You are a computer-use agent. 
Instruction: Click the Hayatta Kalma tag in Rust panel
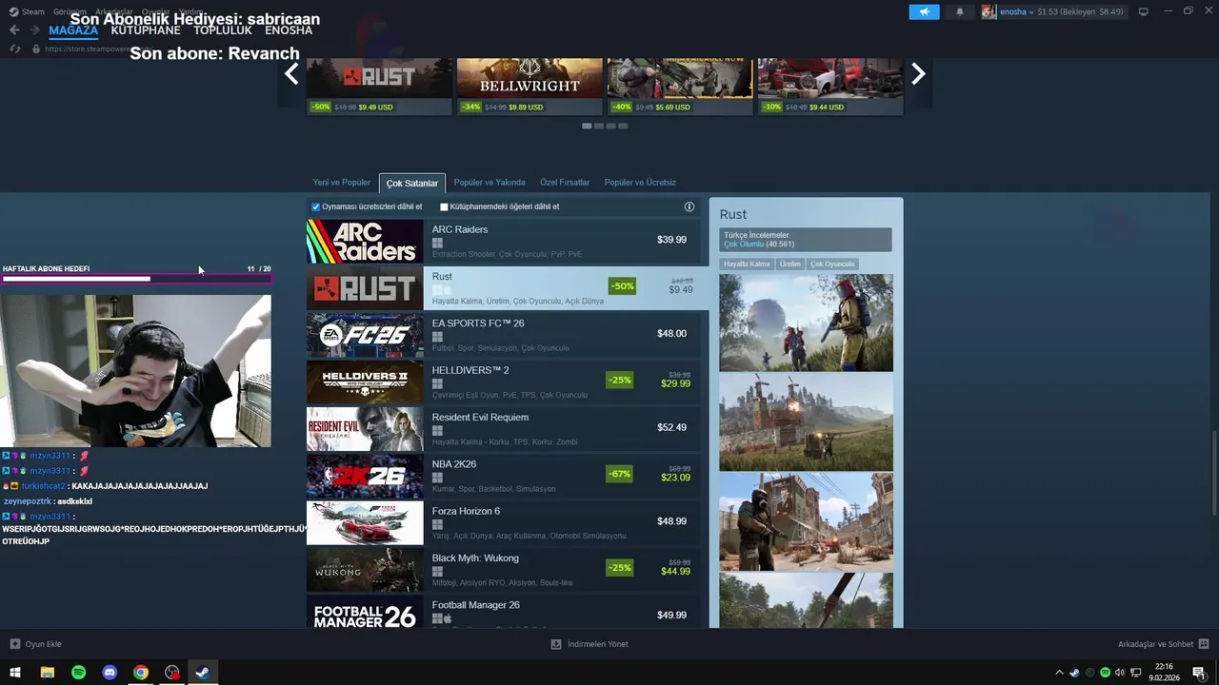[x=747, y=264]
